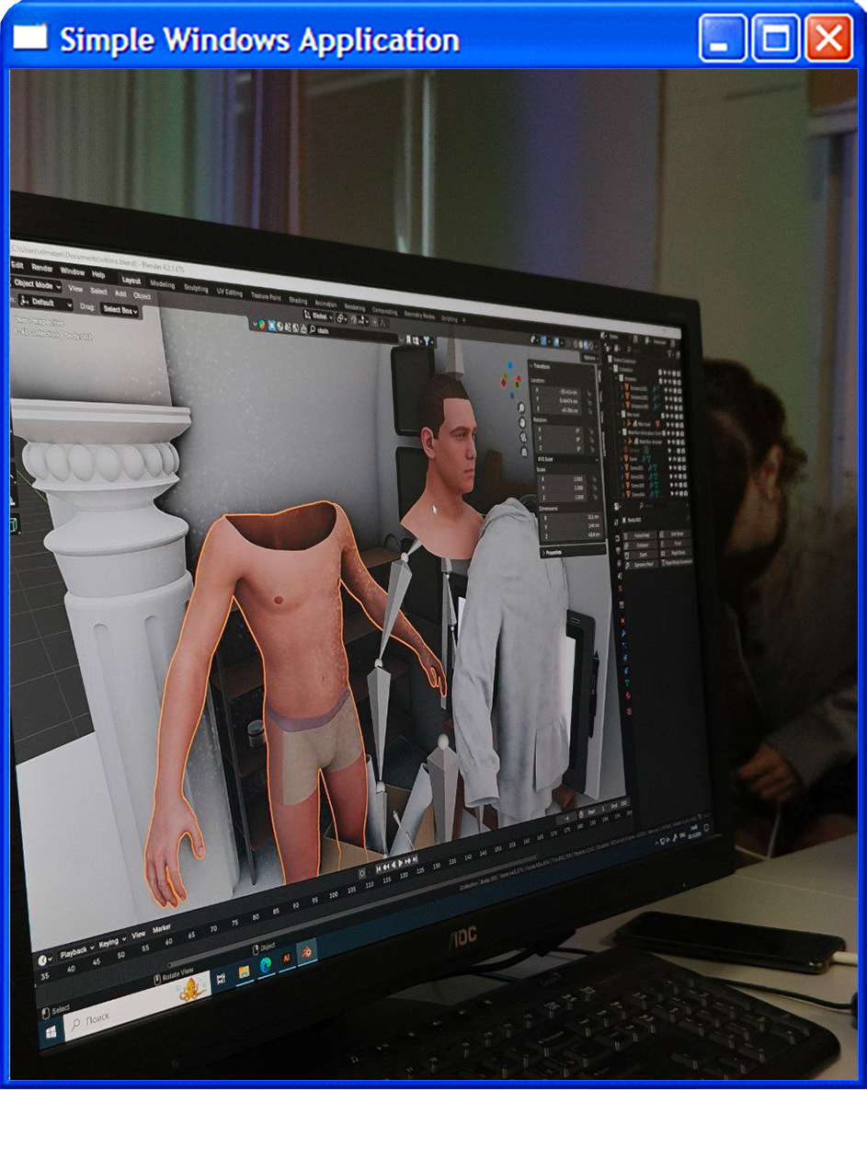Open the Global transform orientation dropdown
867x1149 pixels.
click(318, 315)
